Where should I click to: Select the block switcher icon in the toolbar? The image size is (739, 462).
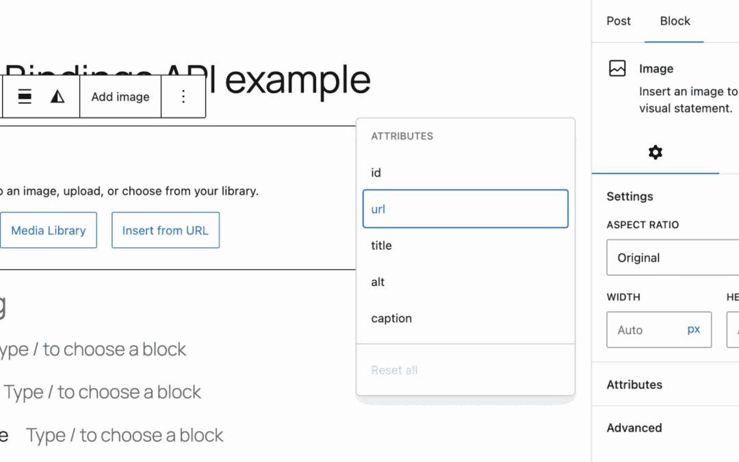pyautogui.click(x=24, y=97)
